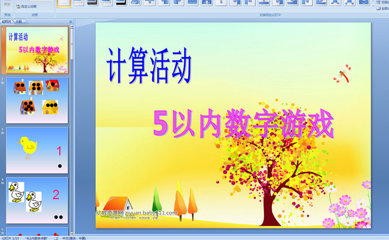This screenshot has height=240, width=389.
Task: Select the highlighted first transition in the gallery
Action: click(64, 3)
